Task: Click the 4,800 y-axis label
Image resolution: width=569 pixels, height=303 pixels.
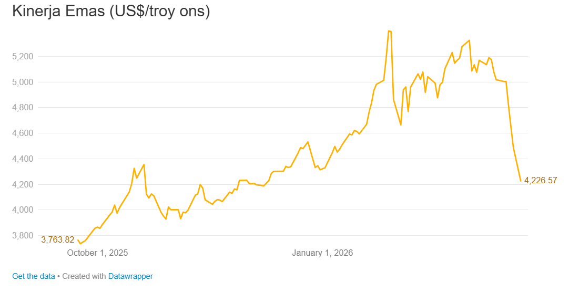Action: tap(23, 108)
